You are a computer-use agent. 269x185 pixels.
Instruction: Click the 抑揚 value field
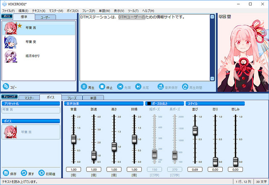[x=134, y=170]
